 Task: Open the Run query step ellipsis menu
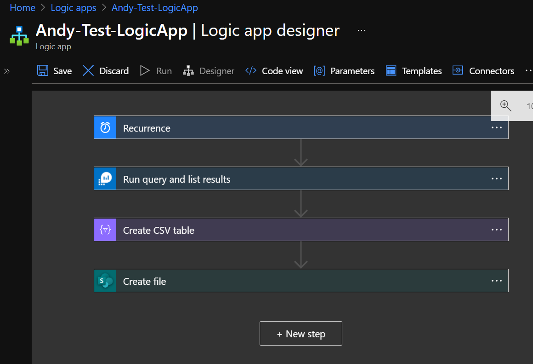click(497, 179)
